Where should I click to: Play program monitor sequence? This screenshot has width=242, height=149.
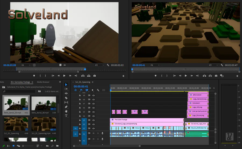186,76
